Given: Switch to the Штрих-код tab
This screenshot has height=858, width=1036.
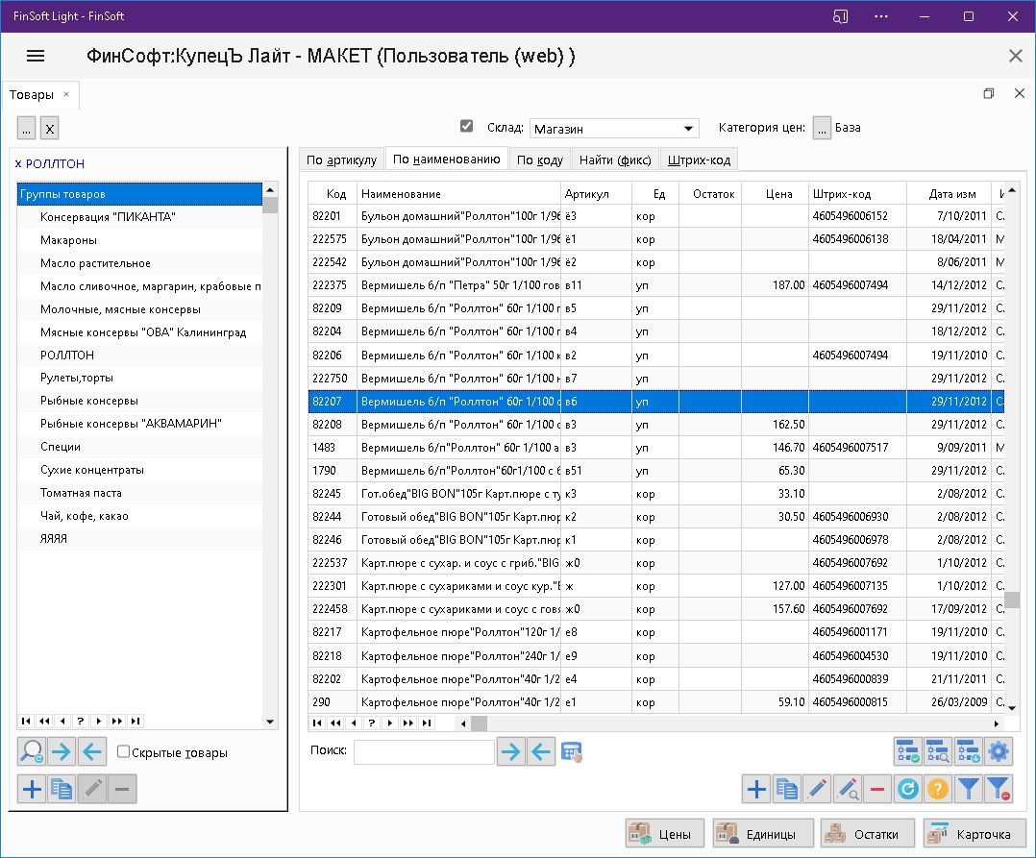Looking at the screenshot, I should coord(701,159).
